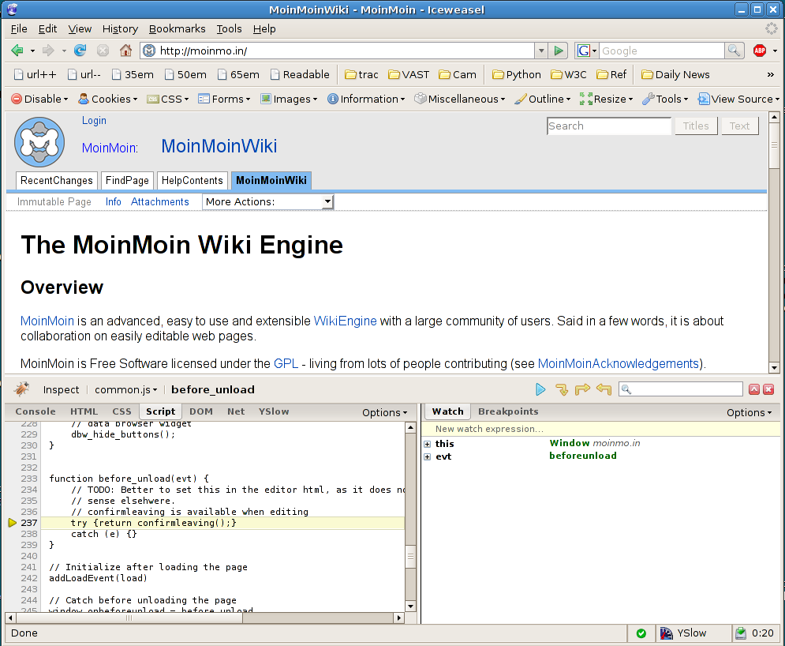Click the Step Out debugger arrow
The width and height of the screenshot is (785, 646).
pyautogui.click(x=604, y=389)
